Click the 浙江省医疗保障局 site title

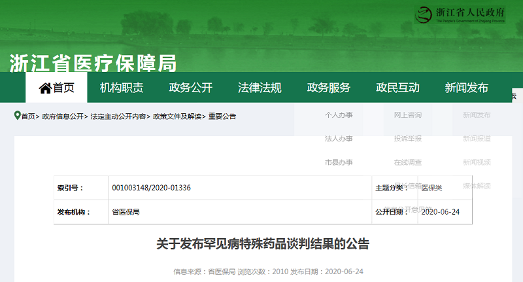(x=93, y=63)
